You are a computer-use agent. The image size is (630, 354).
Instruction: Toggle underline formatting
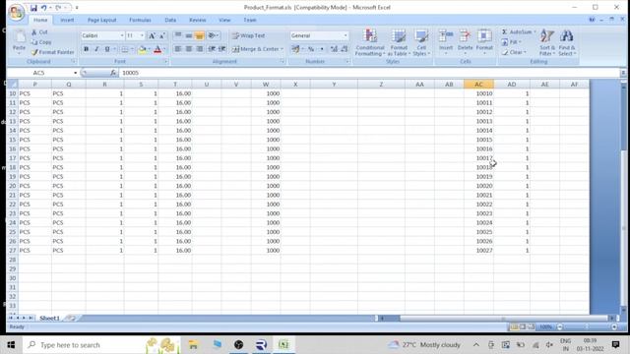107,49
